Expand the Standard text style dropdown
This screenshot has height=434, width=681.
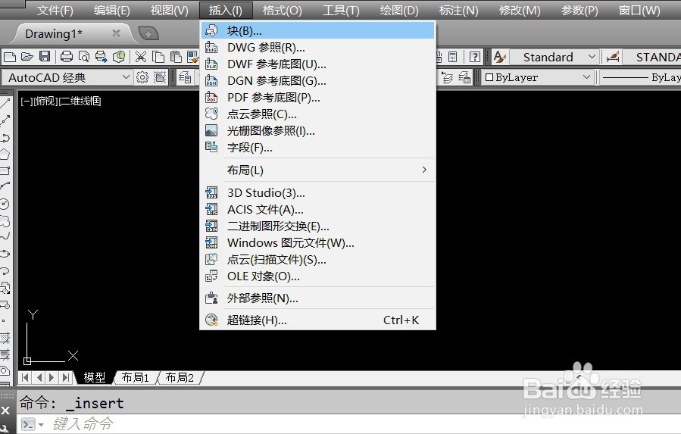pyautogui.click(x=591, y=57)
